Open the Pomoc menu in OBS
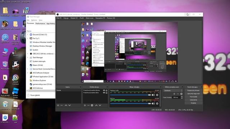 (x=111, y=18)
